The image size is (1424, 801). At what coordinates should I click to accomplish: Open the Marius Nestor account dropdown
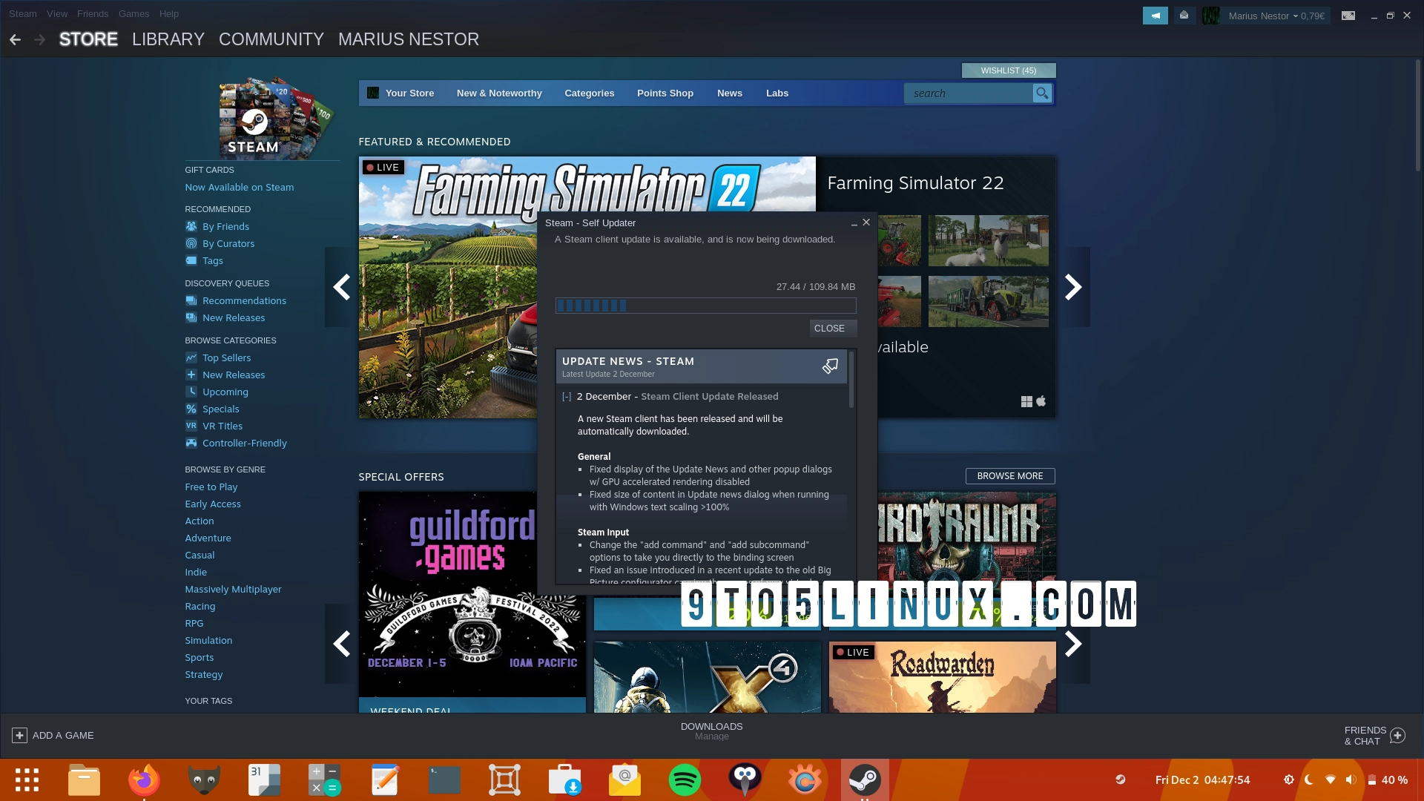(x=1261, y=15)
